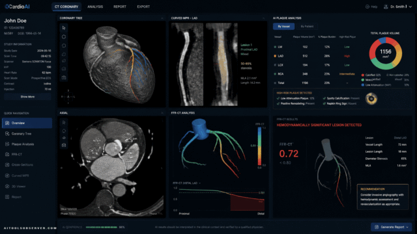Switch to By Vessel view
This screenshot has width=417, height=234.
284,26
